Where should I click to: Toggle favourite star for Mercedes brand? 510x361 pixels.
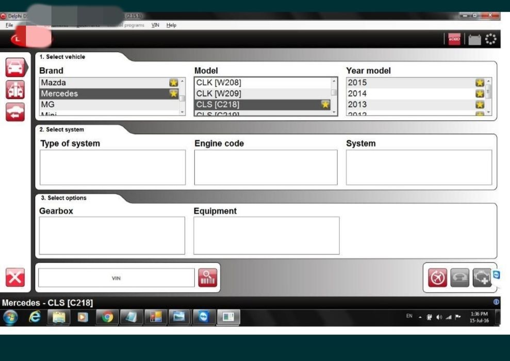(174, 94)
